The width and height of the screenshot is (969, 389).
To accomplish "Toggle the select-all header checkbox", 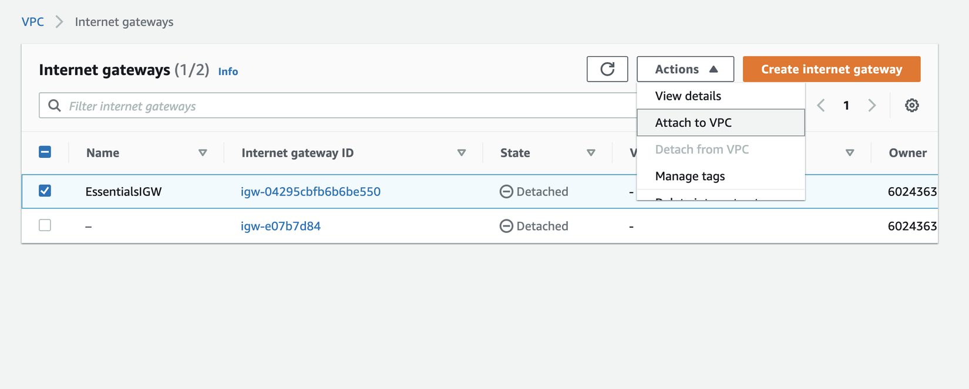I will click(45, 153).
